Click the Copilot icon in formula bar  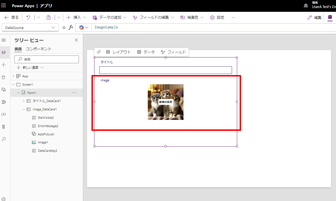click(x=82, y=27)
